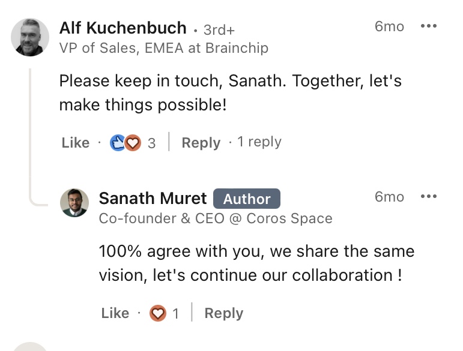Image resolution: width=463 pixels, height=351 pixels.
Task: Open Alf Kuchenbuch's profile picture
Action: tap(31, 37)
